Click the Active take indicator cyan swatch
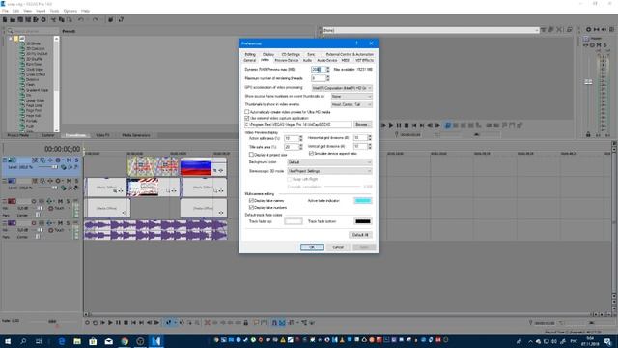The height and width of the screenshot is (348, 618). pos(363,201)
